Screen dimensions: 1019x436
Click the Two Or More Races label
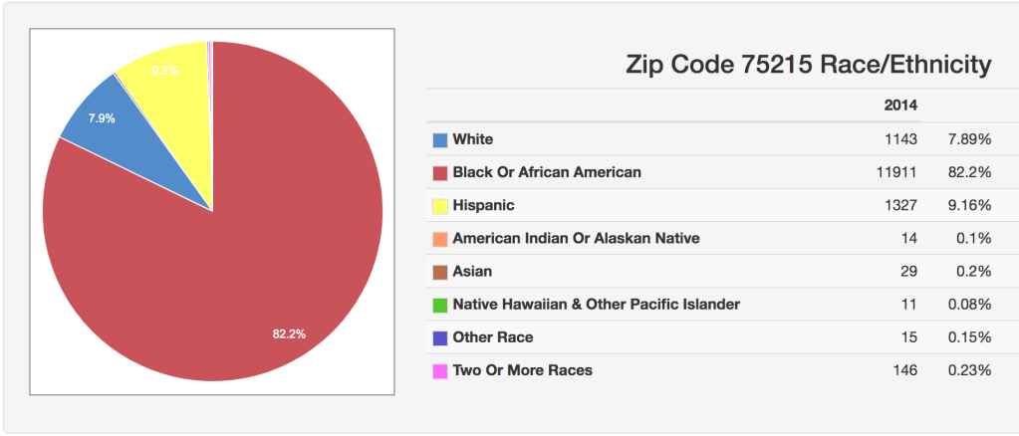click(x=522, y=370)
